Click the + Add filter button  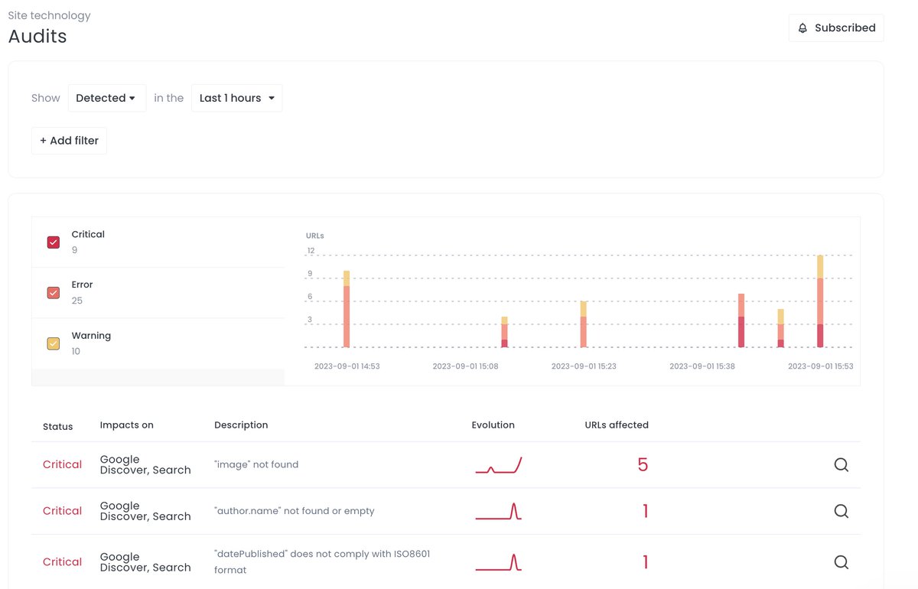(x=69, y=141)
